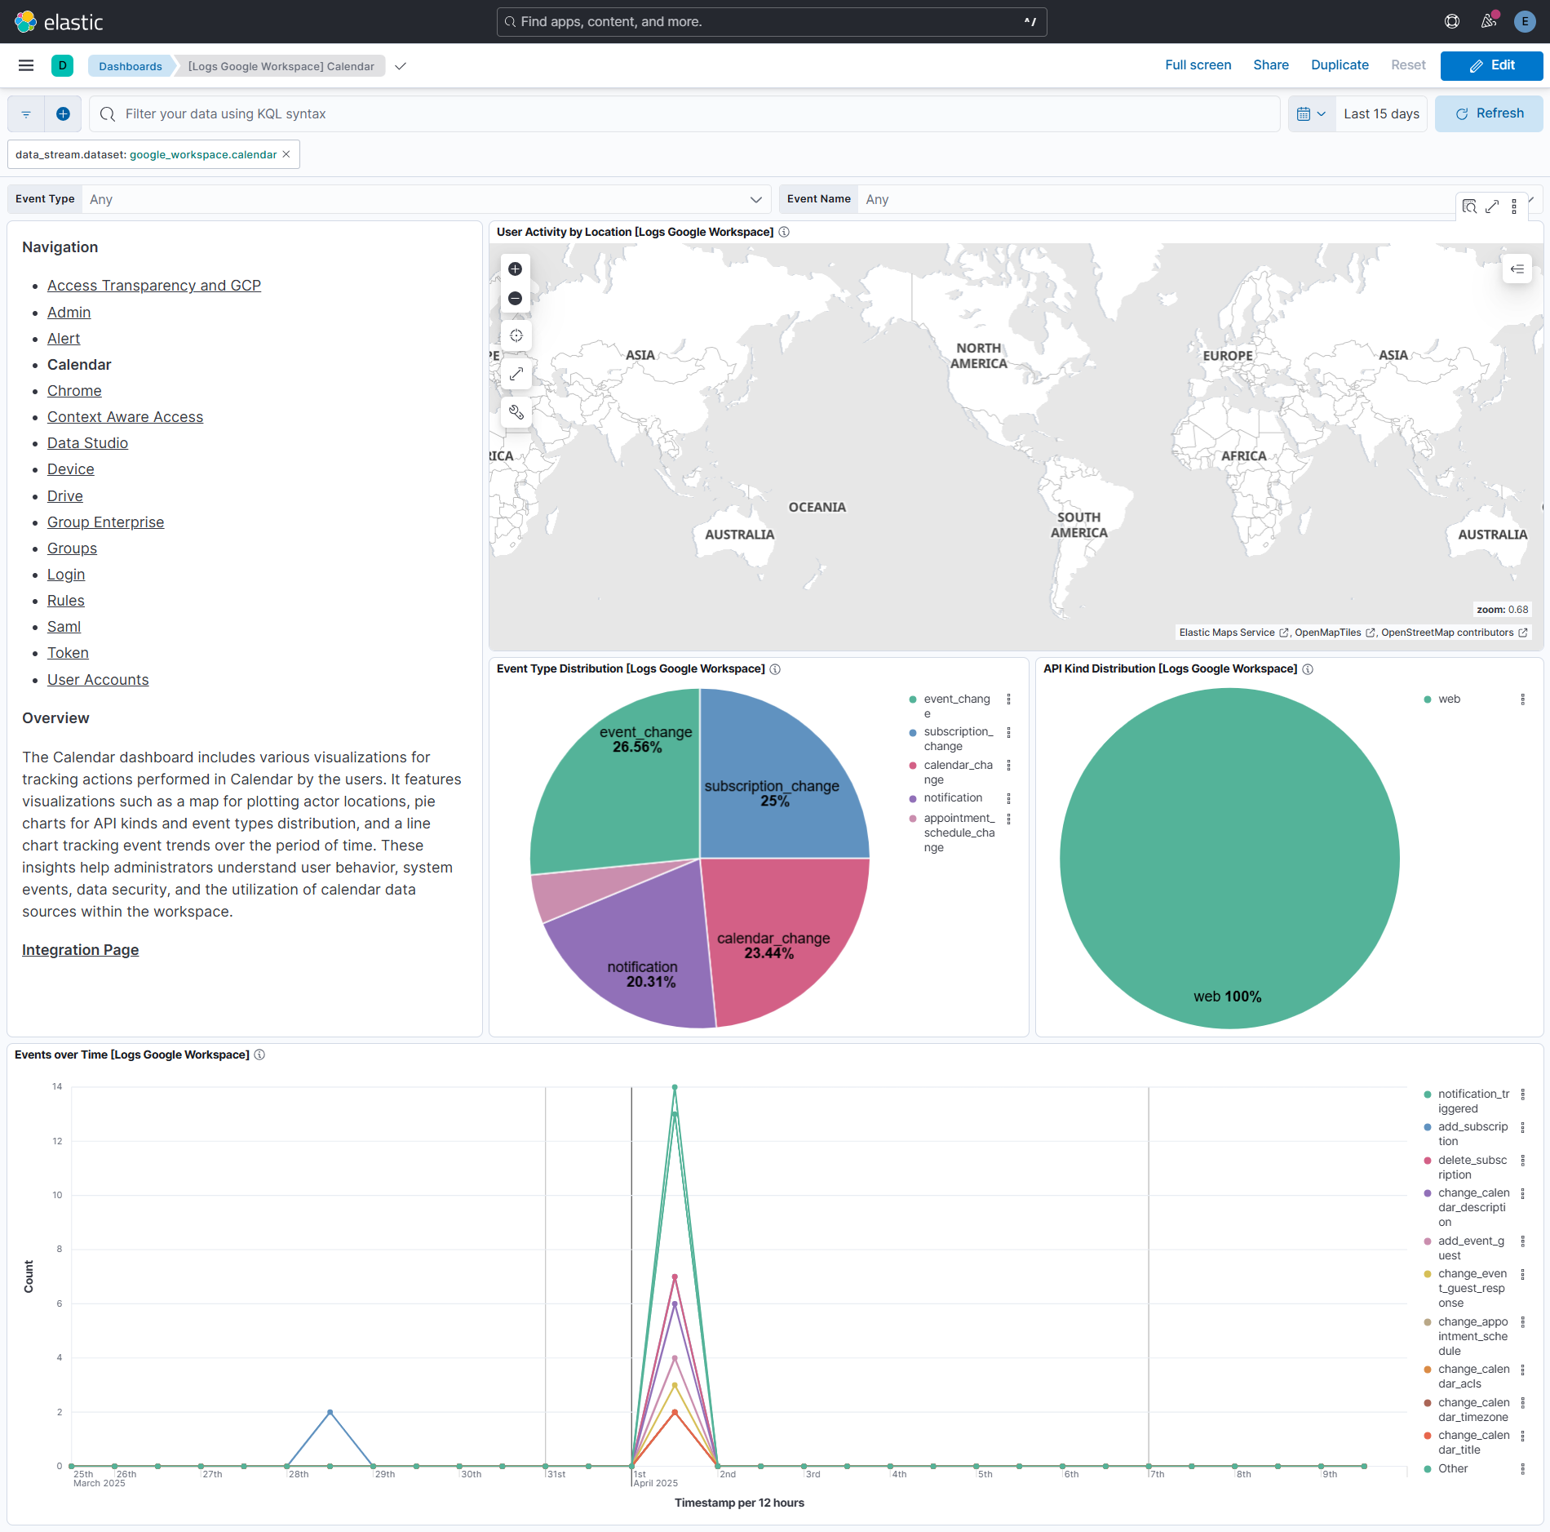Image resolution: width=1550 pixels, height=1532 pixels.
Task: Toggle notification_triggered series in line chart legend
Action: click(x=1472, y=1101)
